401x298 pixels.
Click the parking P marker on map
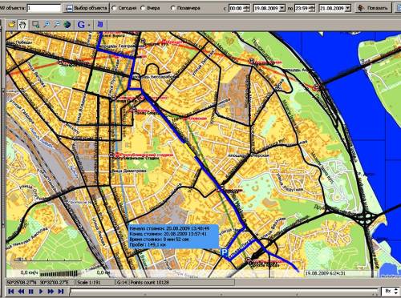(225, 252)
